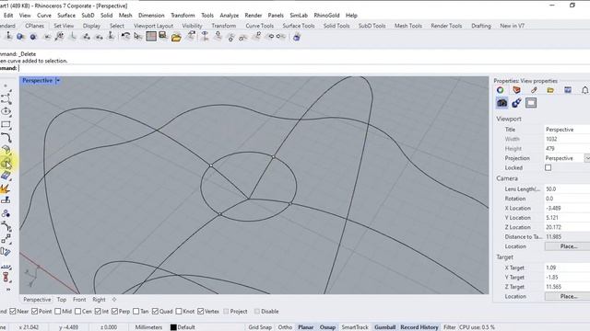Open the Default layer selector in status bar
This screenshot has height=331, width=590.
[186, 327]
